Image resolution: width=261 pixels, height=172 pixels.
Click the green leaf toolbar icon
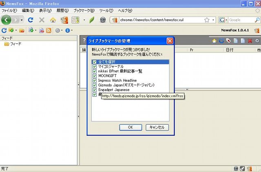click(92, 20)
